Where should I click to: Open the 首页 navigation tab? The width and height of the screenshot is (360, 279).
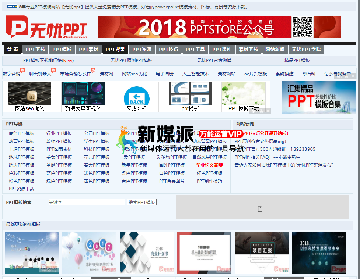point(13,50)
